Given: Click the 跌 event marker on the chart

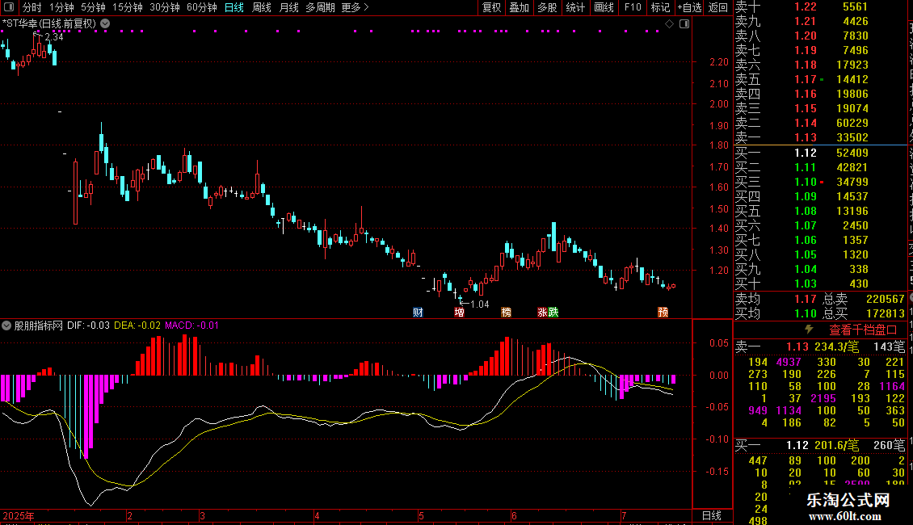Looking at the screenshot, I should (x=553, y=312).
